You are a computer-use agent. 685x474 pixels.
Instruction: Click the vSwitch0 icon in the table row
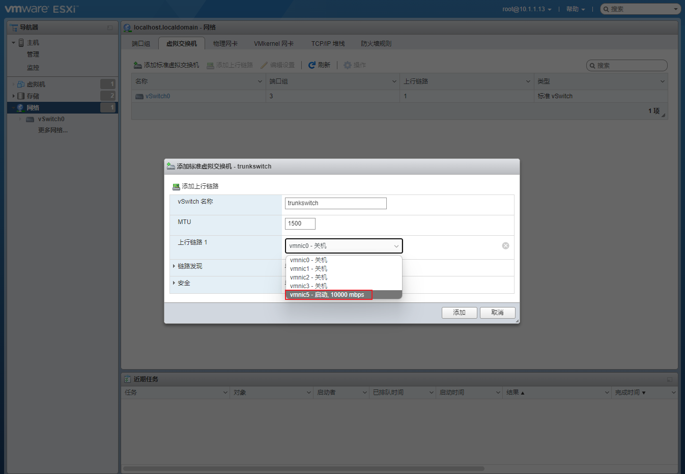(139, 96)
